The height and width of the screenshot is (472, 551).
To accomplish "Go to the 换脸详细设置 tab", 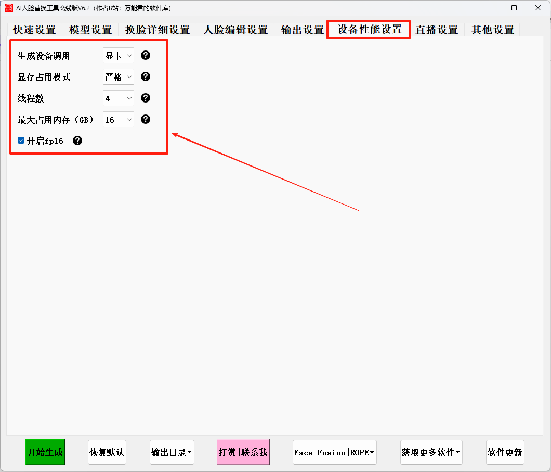I will pyautogui.click(x=158, y=30).
